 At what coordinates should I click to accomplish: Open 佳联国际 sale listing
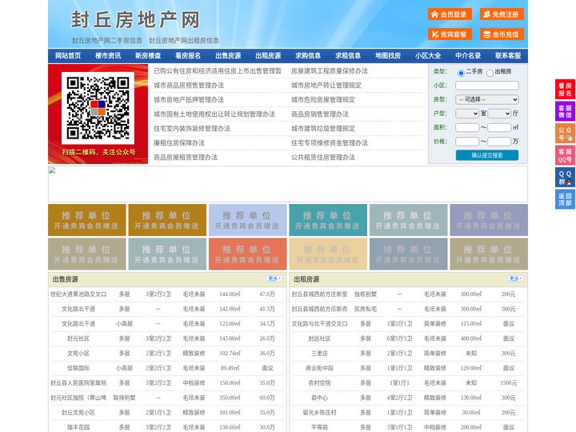click(x=78, y=368)
